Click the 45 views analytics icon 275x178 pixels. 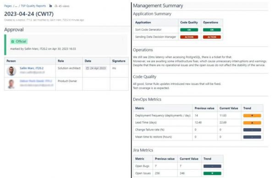56,6
